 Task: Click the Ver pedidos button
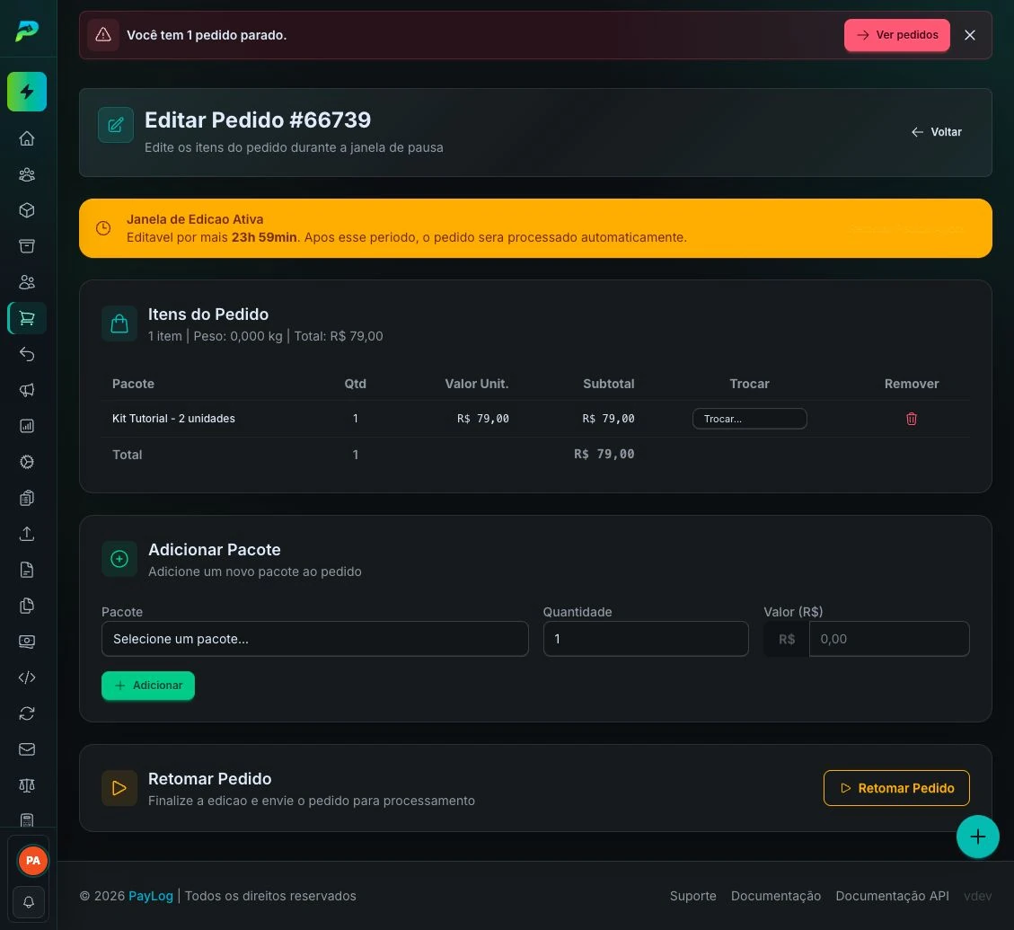coord(897,35)
